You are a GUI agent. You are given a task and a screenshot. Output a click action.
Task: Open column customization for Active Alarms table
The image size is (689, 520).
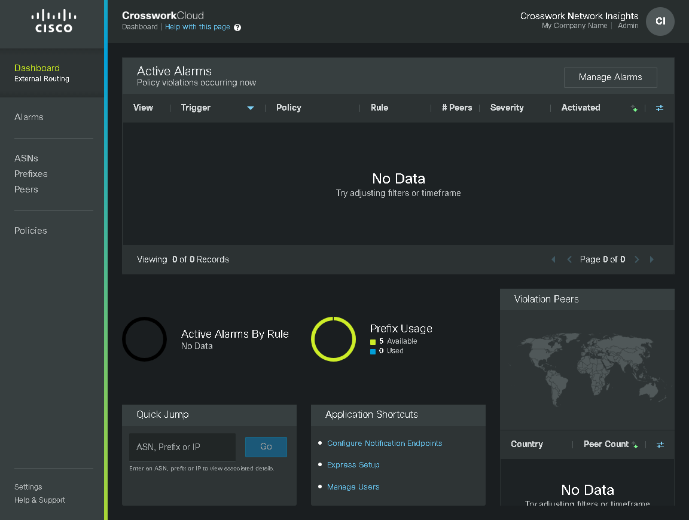(x=659, y=108)
